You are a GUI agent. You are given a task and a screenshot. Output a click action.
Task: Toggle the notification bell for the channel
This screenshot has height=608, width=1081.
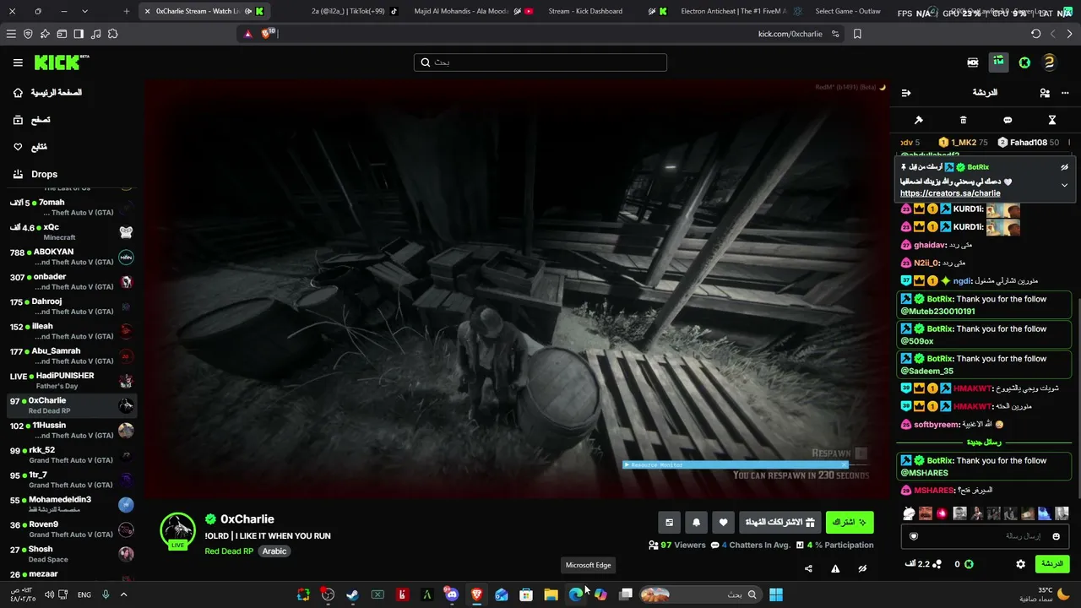coord(696,523)
